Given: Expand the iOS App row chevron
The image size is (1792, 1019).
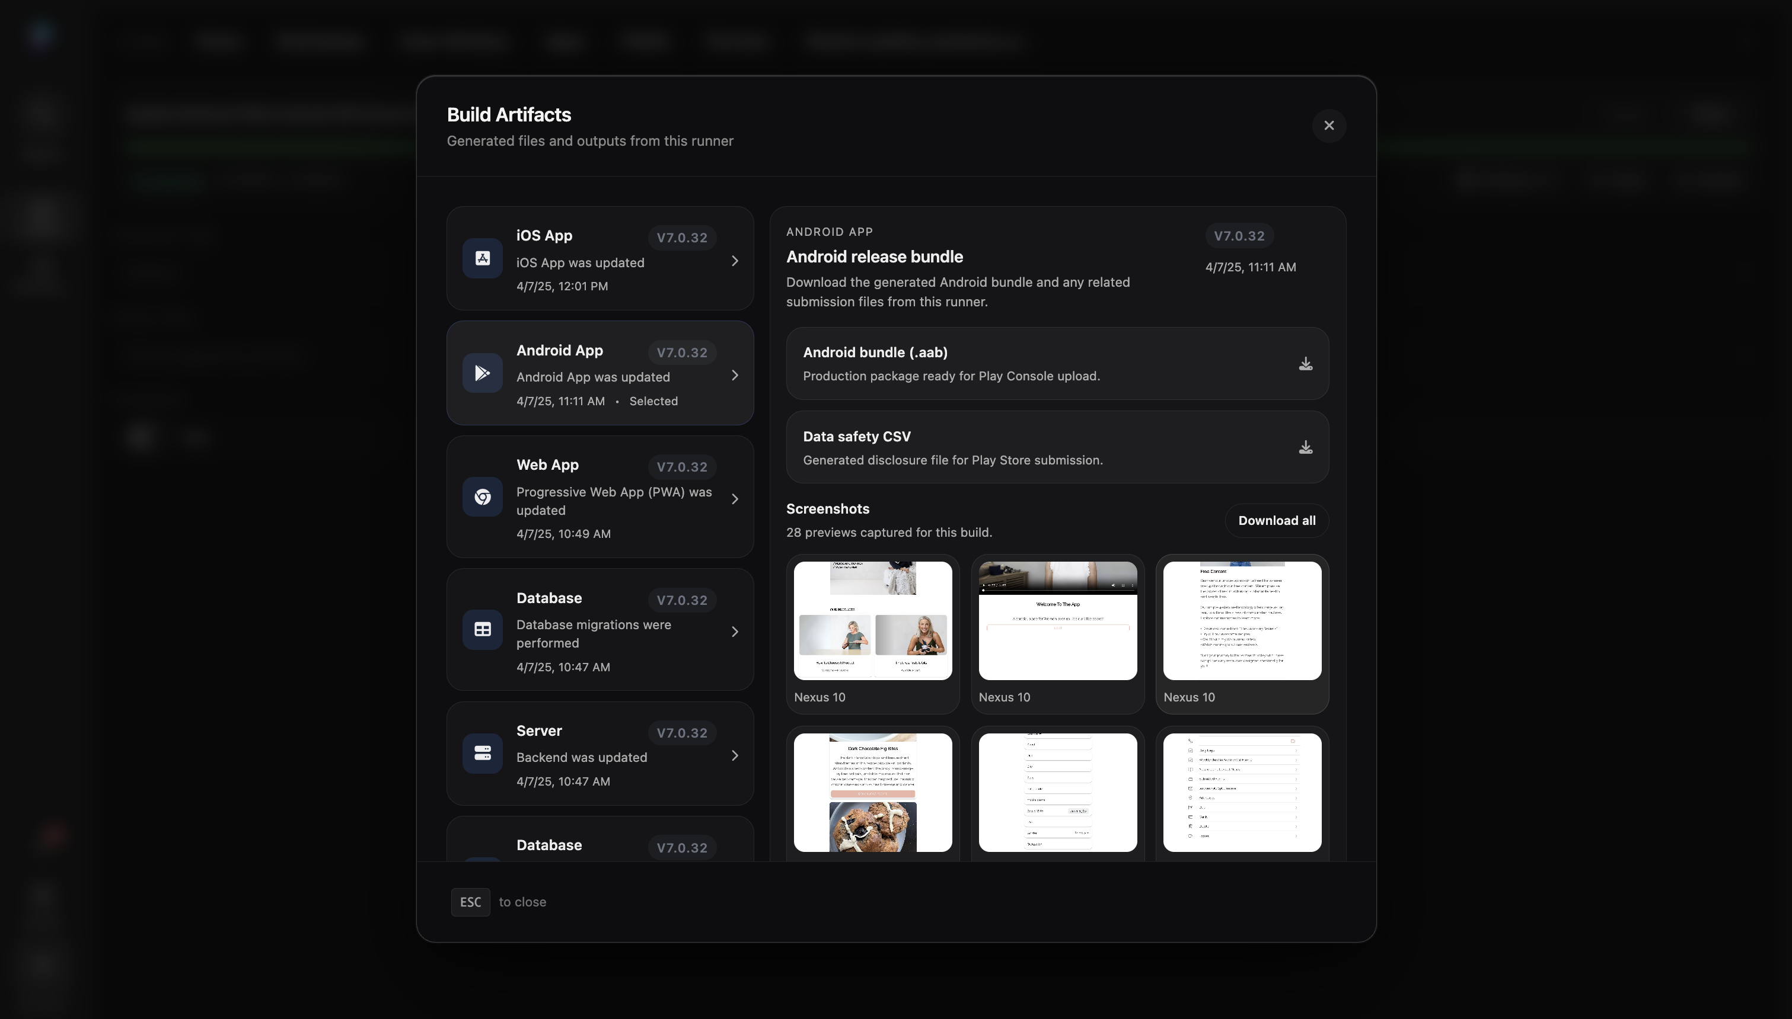Looking at the screenshot, I should click(x=735, y=261).
